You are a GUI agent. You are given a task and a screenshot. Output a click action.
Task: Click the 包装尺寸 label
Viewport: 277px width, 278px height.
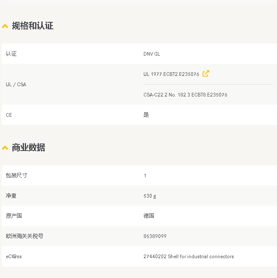[17, 175]
